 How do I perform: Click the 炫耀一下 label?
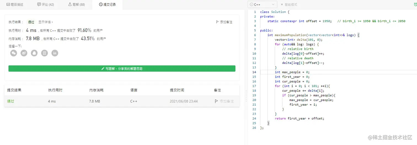15,46
